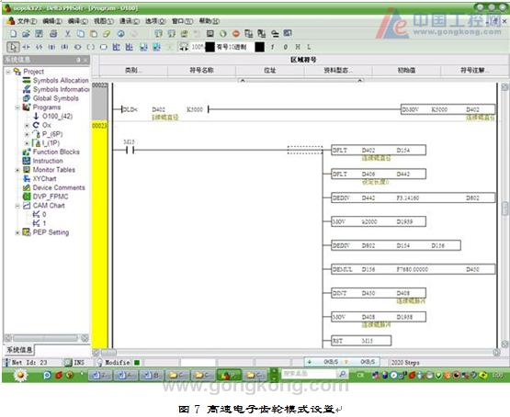The image size is (510, 417).
Task: Select Global Symbols tree item
Action: coord(56,98)
